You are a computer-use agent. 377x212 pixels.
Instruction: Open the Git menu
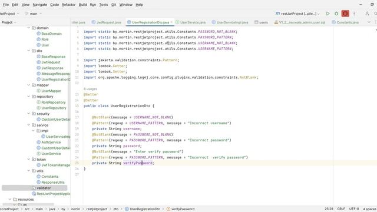tap(114, 5)
